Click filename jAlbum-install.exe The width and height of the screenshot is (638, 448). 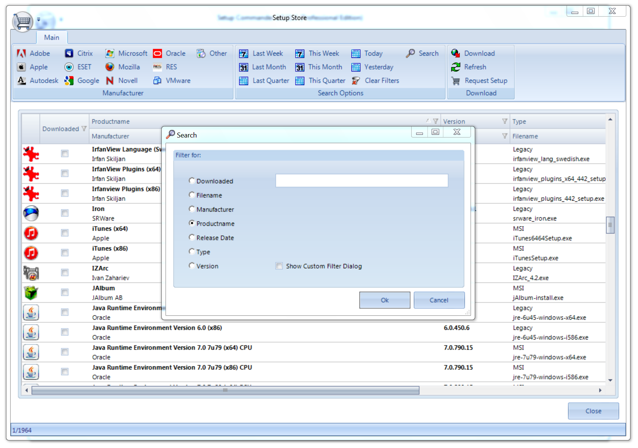click(538, 298)
